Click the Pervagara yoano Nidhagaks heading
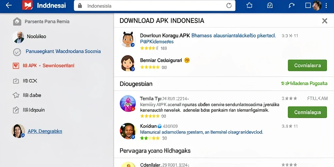Viewport: 334px width, 167px height. (x=155, y=151)
